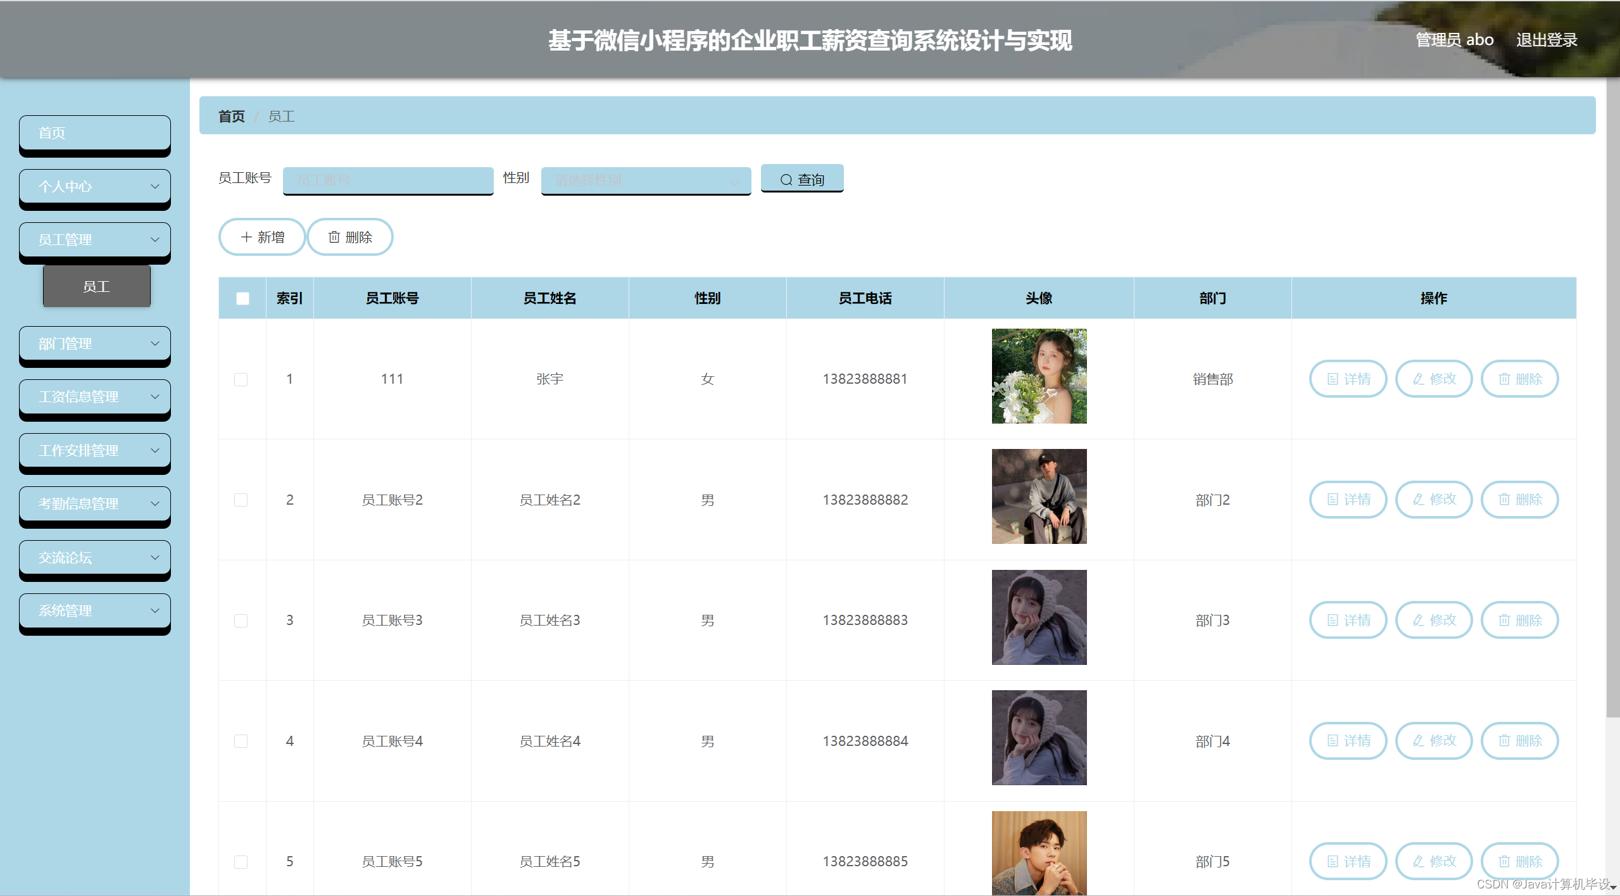Toggle the select-all checkbox in table header
This screenshot has width=1620, height=896.
(242, 298)
